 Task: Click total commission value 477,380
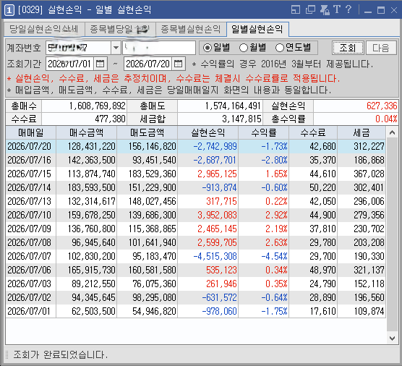coord(110,119)
